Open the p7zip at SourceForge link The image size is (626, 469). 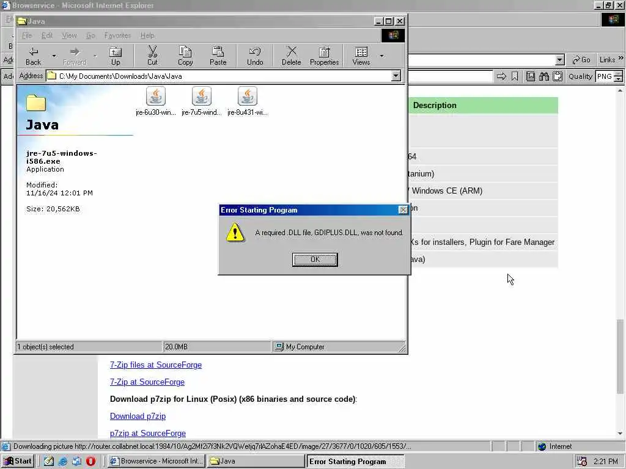click(148, 434)
